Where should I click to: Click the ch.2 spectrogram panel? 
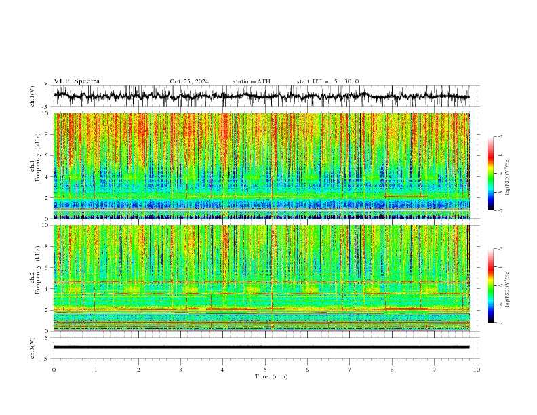[261, 278]
